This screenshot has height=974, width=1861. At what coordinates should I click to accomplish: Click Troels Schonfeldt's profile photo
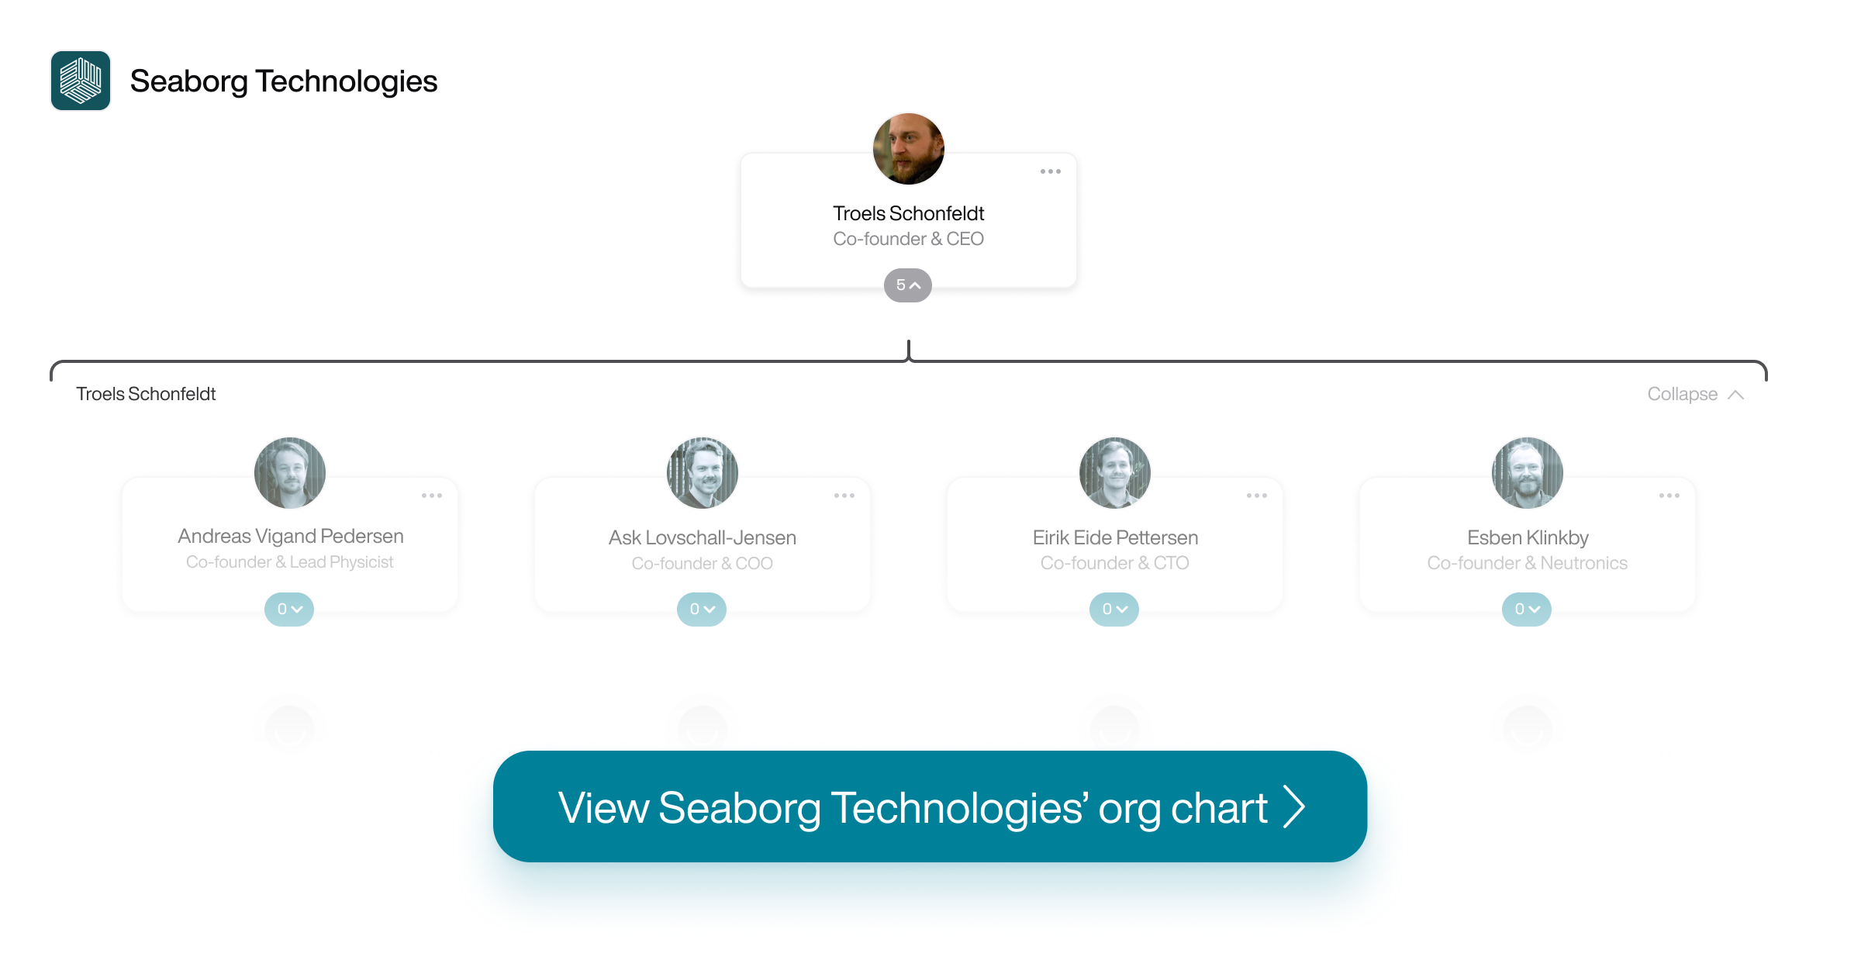coord(909,149)
